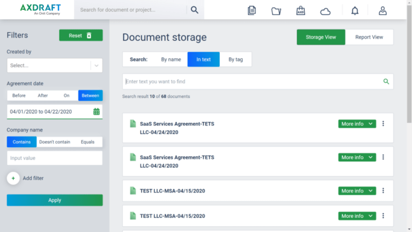Expand the 'Created by' Select dropdown

pos(55,65)
